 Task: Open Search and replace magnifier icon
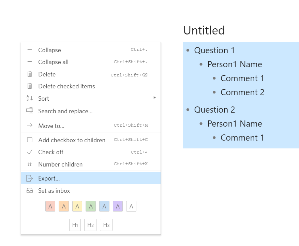[30, 111]
